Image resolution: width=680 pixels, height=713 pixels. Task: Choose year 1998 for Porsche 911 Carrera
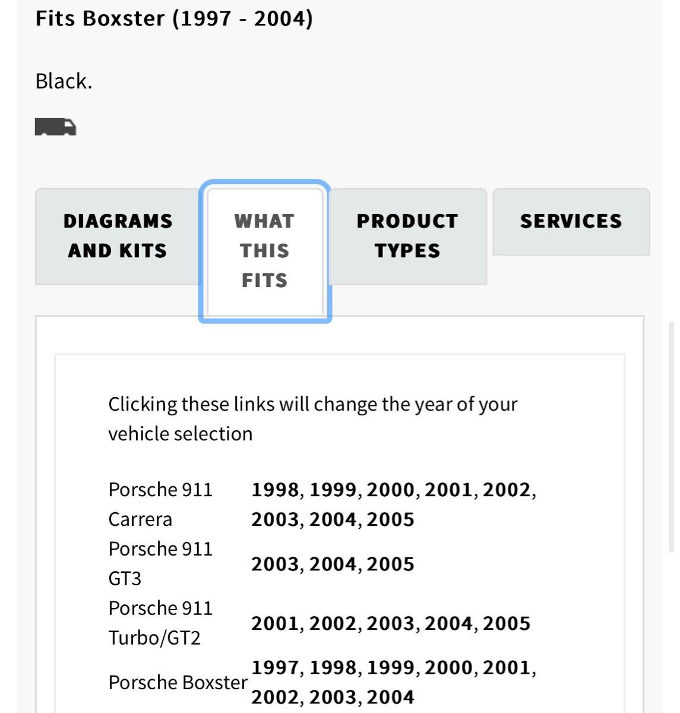pyautogui.click(x=275, y=490)
